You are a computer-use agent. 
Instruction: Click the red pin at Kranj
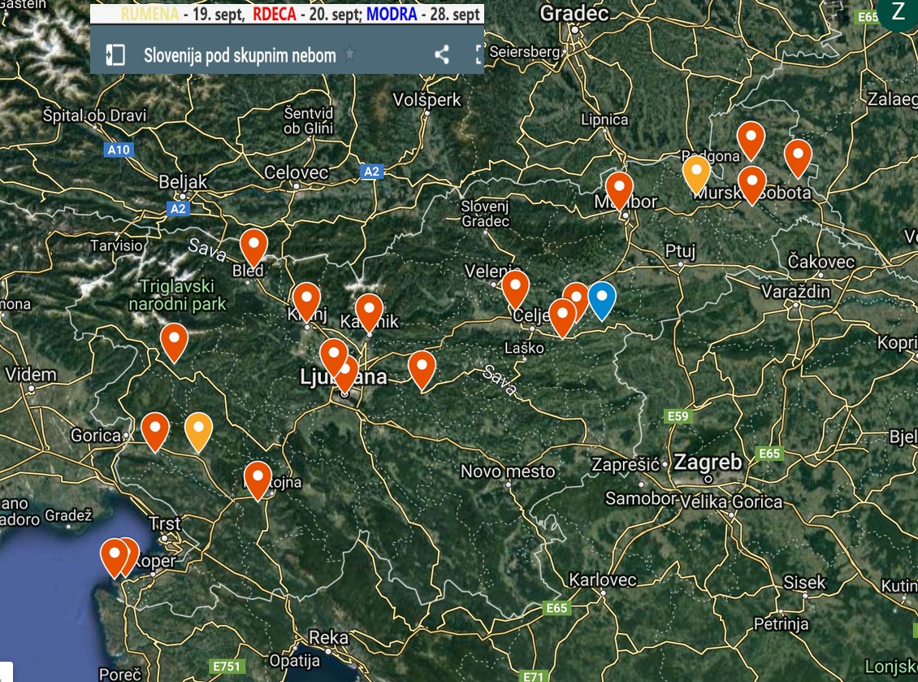click(x=306, y=299)
